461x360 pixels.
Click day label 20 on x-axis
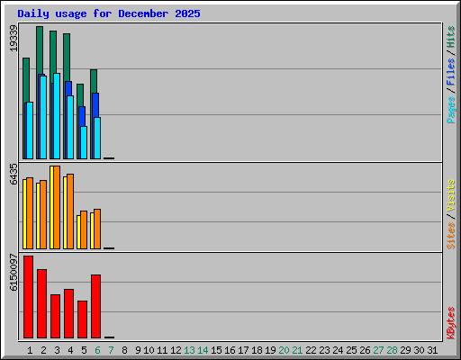point(284,350)
